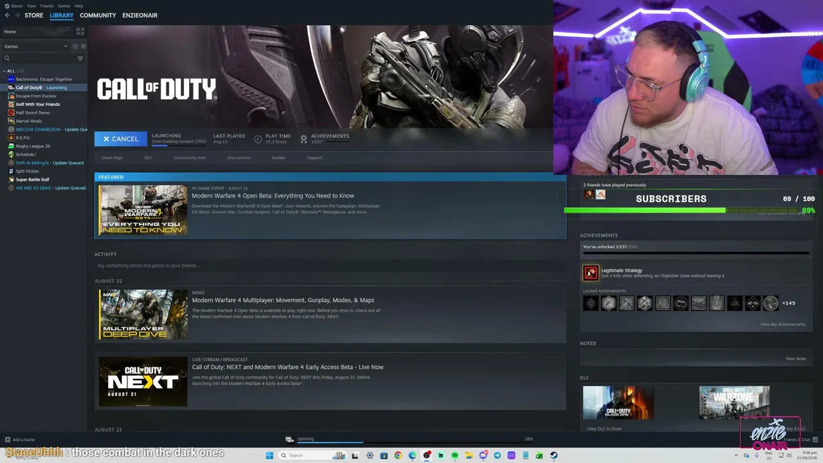Open the Community Hub link

coord(190,158)
